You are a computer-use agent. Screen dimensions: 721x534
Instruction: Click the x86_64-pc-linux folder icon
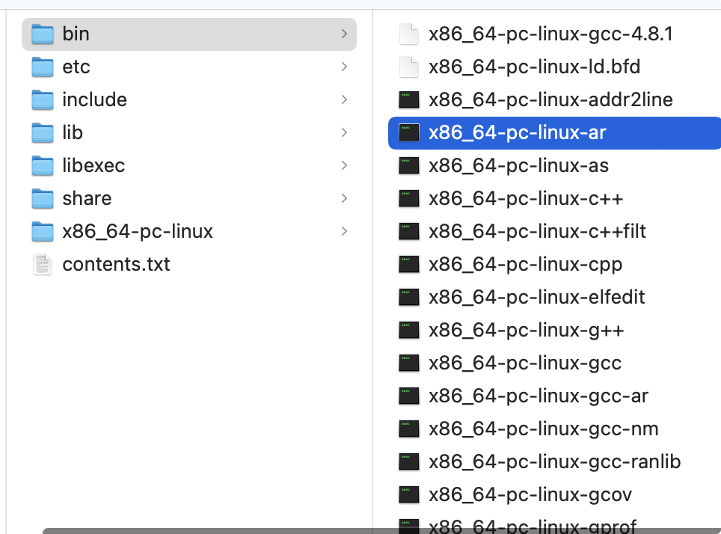coord(42,231)
